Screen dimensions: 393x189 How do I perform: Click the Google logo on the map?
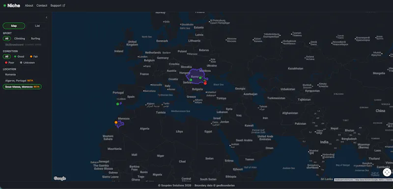coord(59,178)
